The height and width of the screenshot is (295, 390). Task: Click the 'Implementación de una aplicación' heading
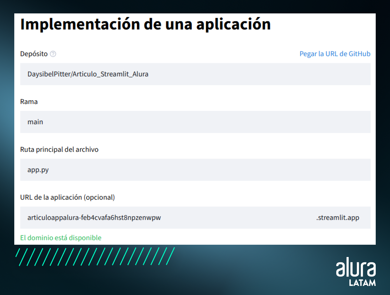click(146, 24)
